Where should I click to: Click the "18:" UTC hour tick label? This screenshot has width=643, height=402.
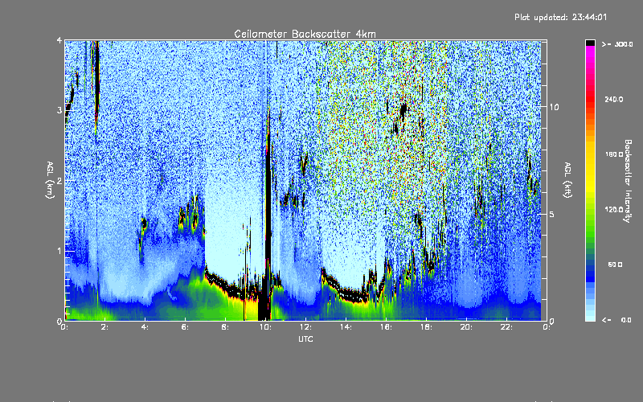click(x=426, y=327)
